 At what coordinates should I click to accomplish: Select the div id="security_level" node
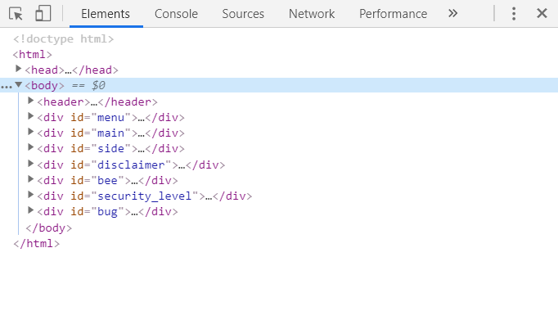click(x=145, y=196)
